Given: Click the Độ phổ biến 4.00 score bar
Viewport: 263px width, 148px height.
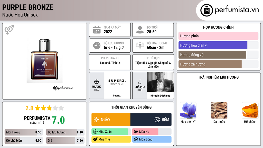Looking at the screenshot, I should coord(24,141).
